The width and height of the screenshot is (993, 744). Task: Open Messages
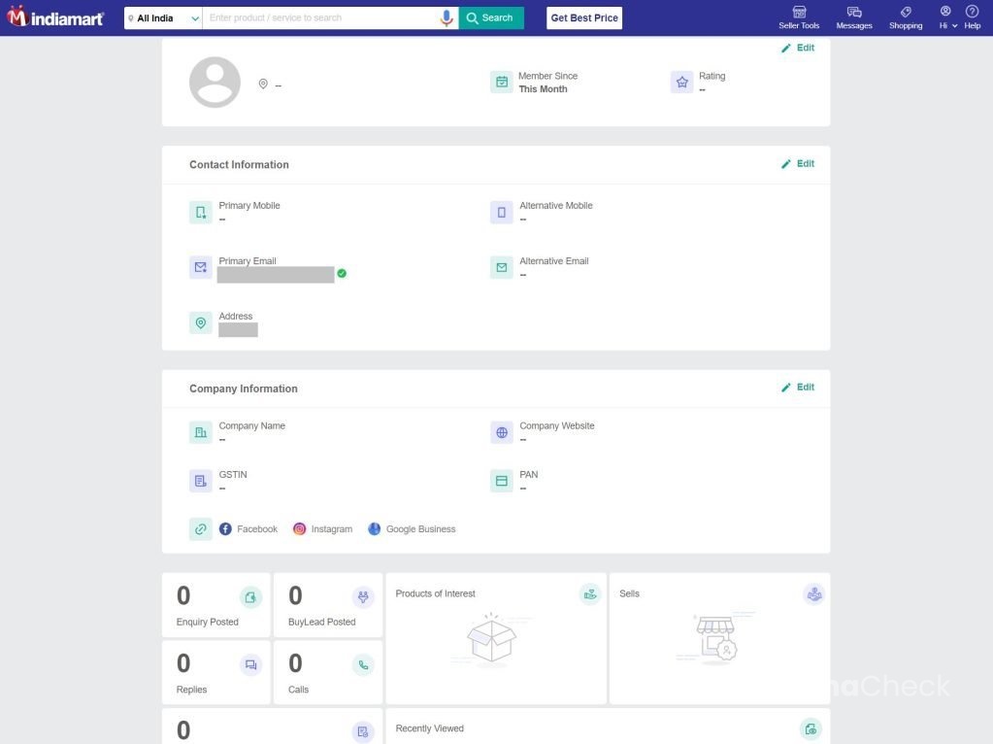(853, 17)
